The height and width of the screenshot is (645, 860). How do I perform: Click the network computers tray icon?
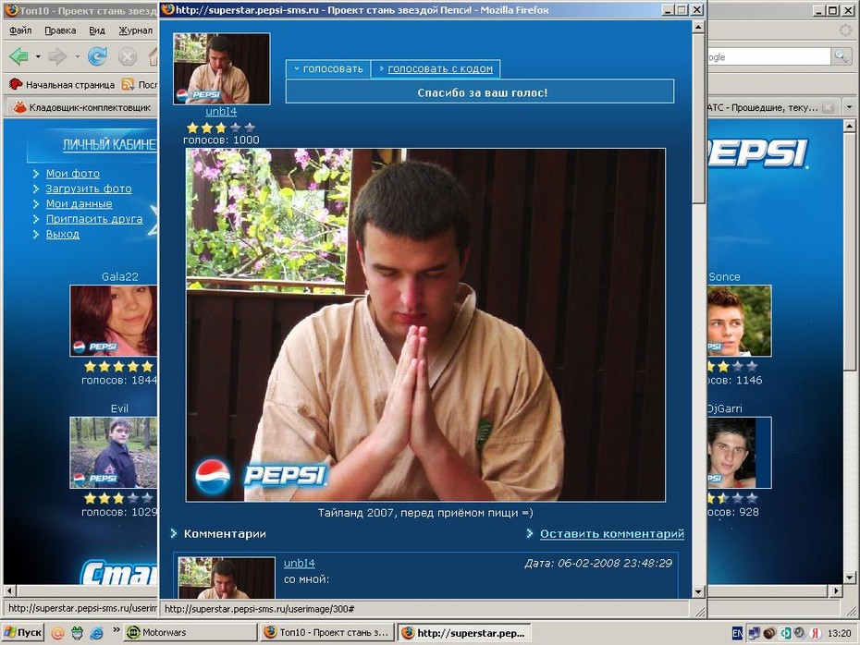(x=755, y=633)
